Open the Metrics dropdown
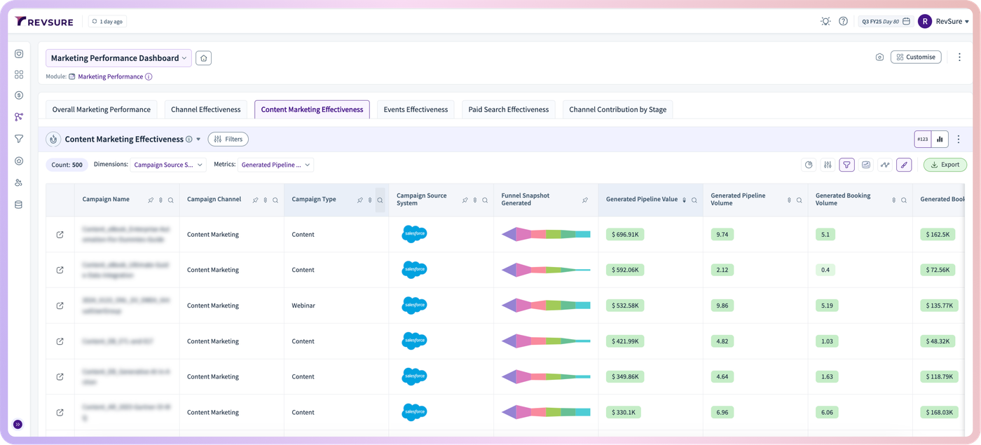Screen dimensions: 981x445 pyautogui.click(x=275, y=165)
